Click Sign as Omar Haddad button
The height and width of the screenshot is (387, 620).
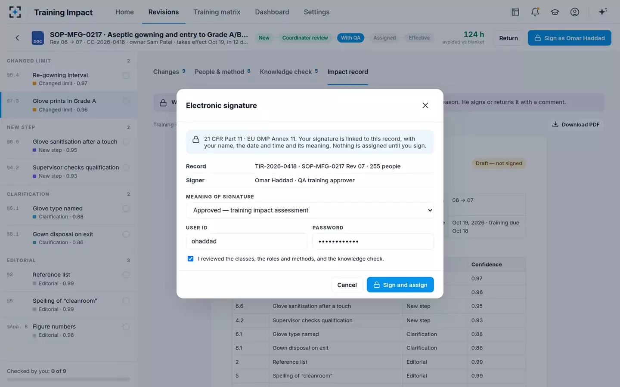click(570, 38)
